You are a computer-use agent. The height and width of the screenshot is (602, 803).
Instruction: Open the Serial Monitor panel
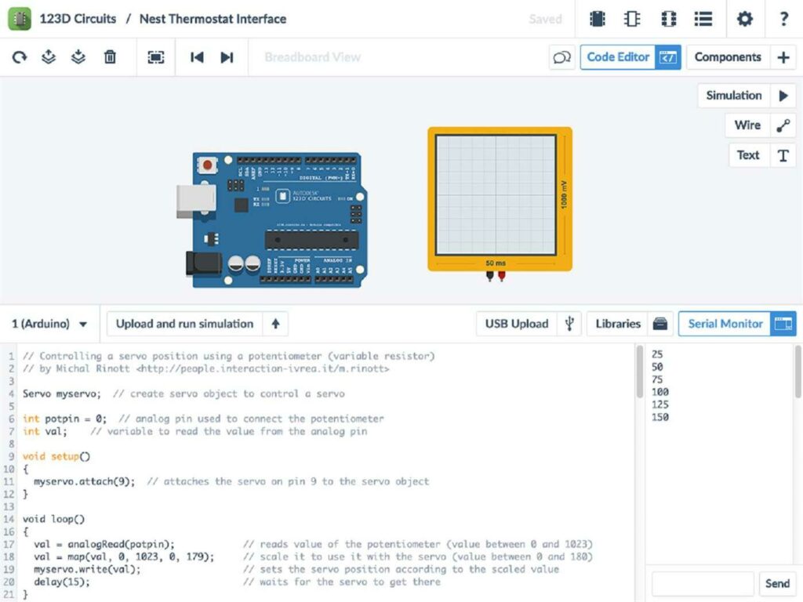(723, 323)
